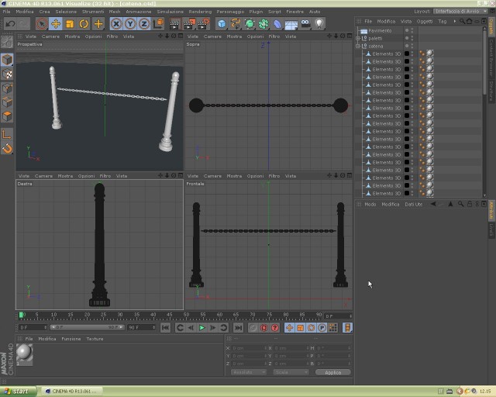Click the Render to Picture Viewer icon
The height and width of the screenshot is (397, 496).
point(189,24)
